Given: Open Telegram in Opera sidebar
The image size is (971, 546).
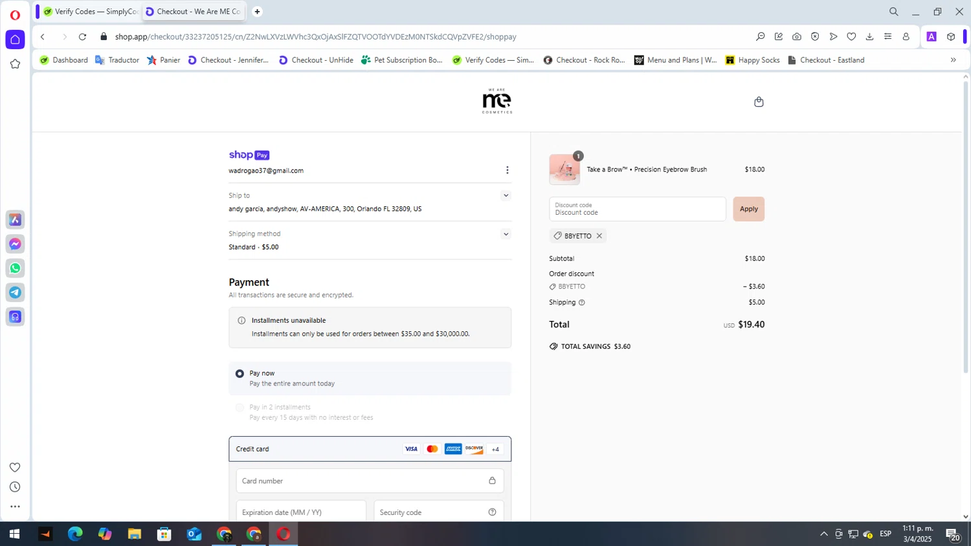Looking at the screenshot, I should pyautogui.click(x=15, y=292).
